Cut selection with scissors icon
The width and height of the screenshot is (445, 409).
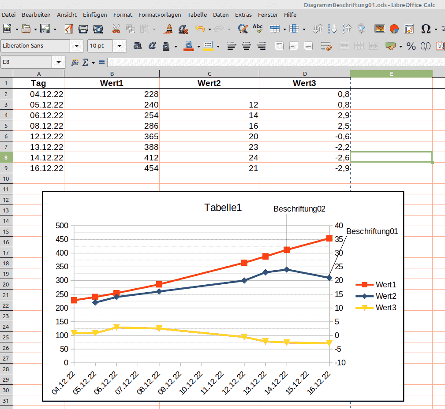coord(116,29)
